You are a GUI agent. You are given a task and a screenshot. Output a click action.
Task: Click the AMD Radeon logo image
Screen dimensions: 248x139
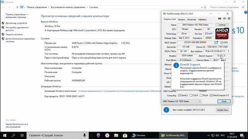(x=222, y=34)
